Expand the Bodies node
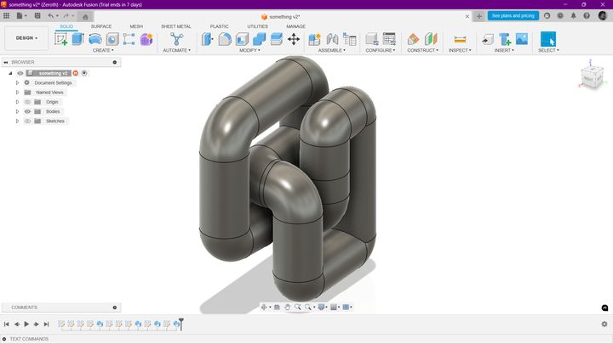 pos(17,111)
